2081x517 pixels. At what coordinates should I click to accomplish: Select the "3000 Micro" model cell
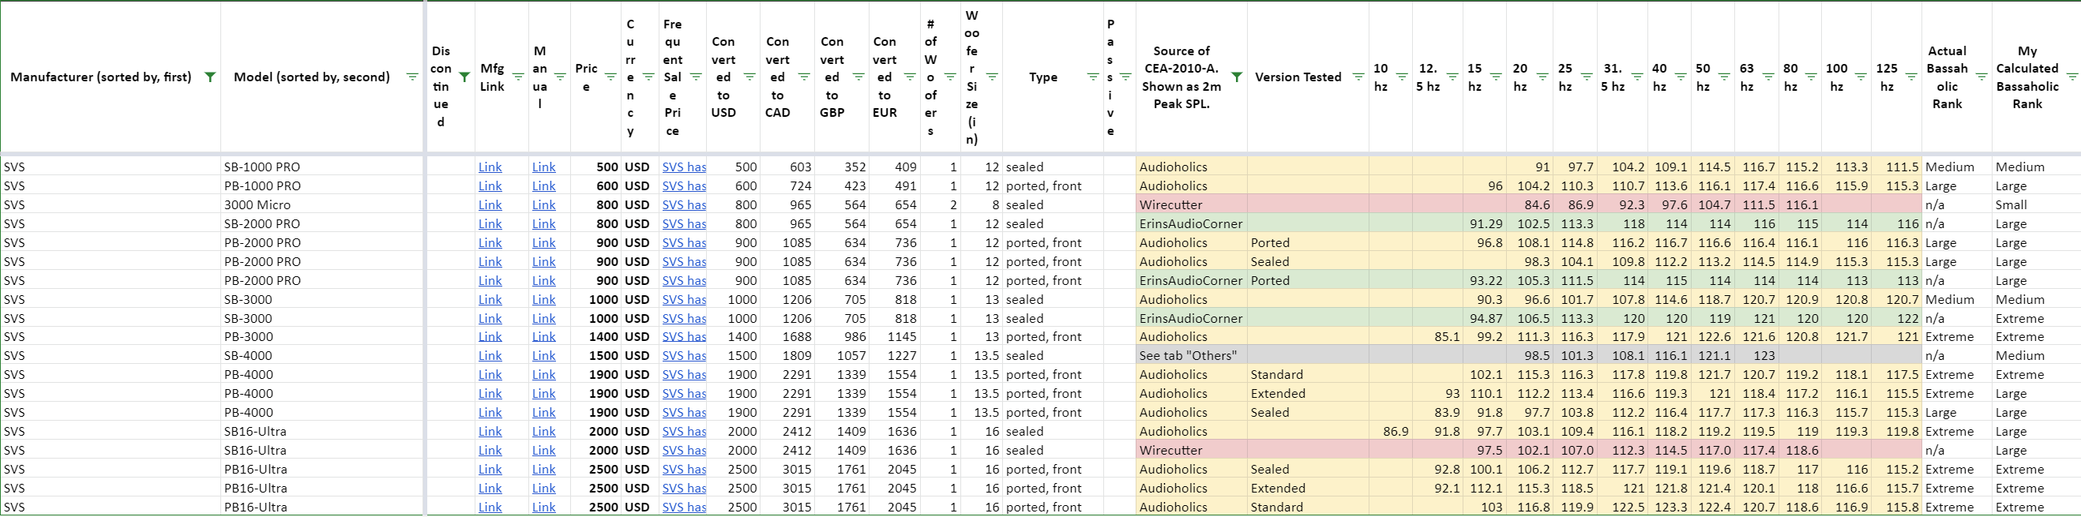322,205
